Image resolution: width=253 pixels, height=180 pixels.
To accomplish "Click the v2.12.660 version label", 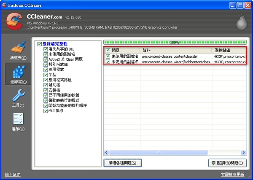I will [73, 17].
